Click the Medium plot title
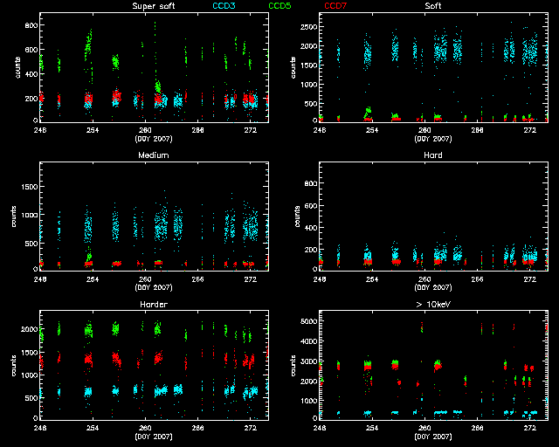Viewport: 559px width, 447px height. [x=153, y=155]
